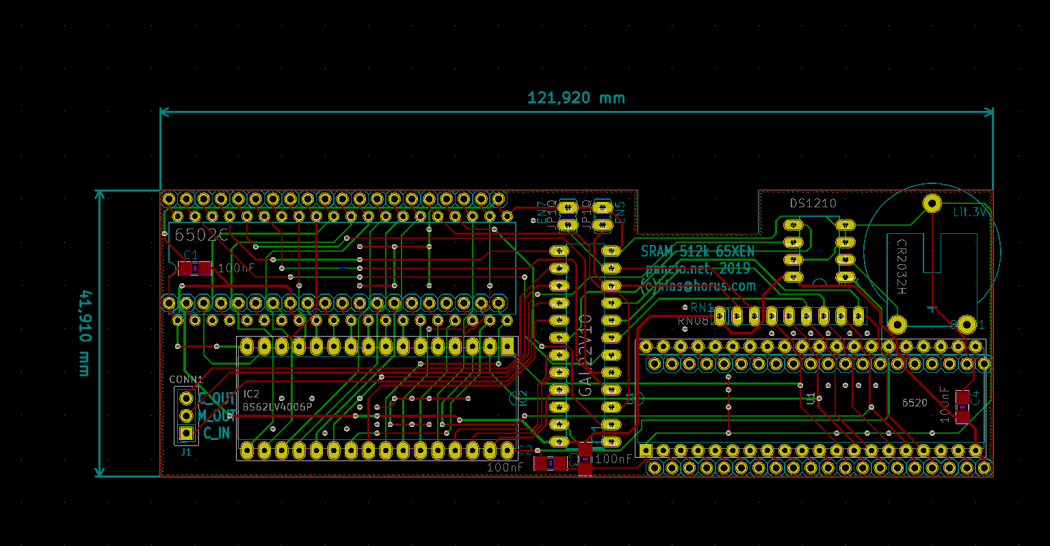The height and width of the screenshot is (546, 1050).
Task: Select the CR2032H battery holder label
Action: tap(902, 267)
